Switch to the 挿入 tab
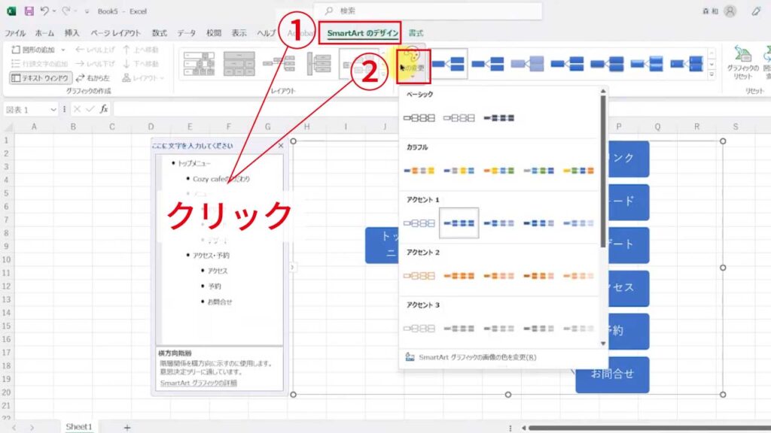Image resolution: width=771 pixels, height=433 pixels. point(72,33)
